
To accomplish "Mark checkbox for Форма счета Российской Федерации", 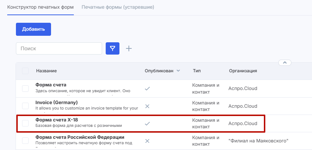I will click(25, 141).
